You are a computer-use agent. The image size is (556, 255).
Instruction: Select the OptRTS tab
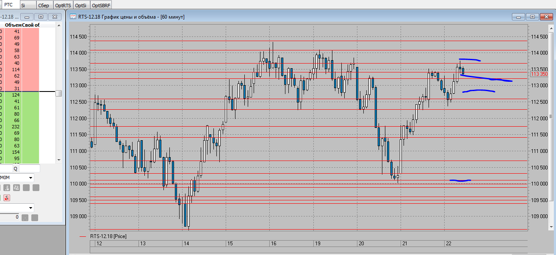63,6
